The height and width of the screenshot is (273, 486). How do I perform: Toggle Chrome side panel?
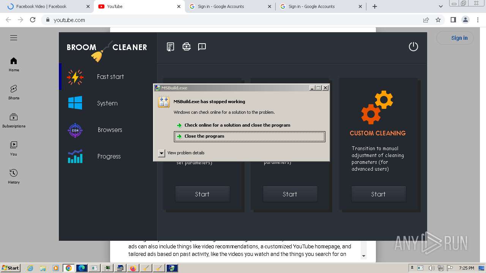453,20
